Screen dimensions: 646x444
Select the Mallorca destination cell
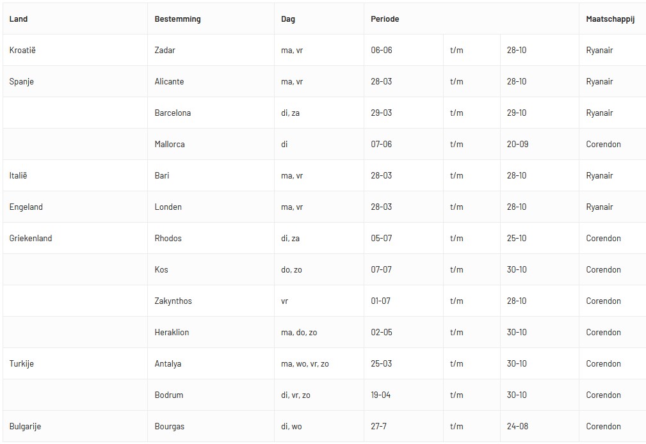(x=211, y=144)
